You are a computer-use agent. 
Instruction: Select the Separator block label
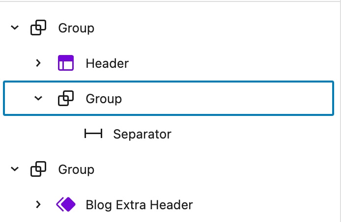[142, 134]
